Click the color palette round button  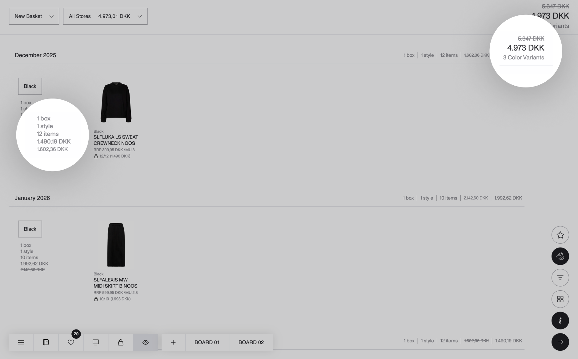click(560, 256)
